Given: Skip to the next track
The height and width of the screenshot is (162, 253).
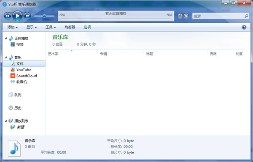Looking at the screenshot, I should click(27, 16).
